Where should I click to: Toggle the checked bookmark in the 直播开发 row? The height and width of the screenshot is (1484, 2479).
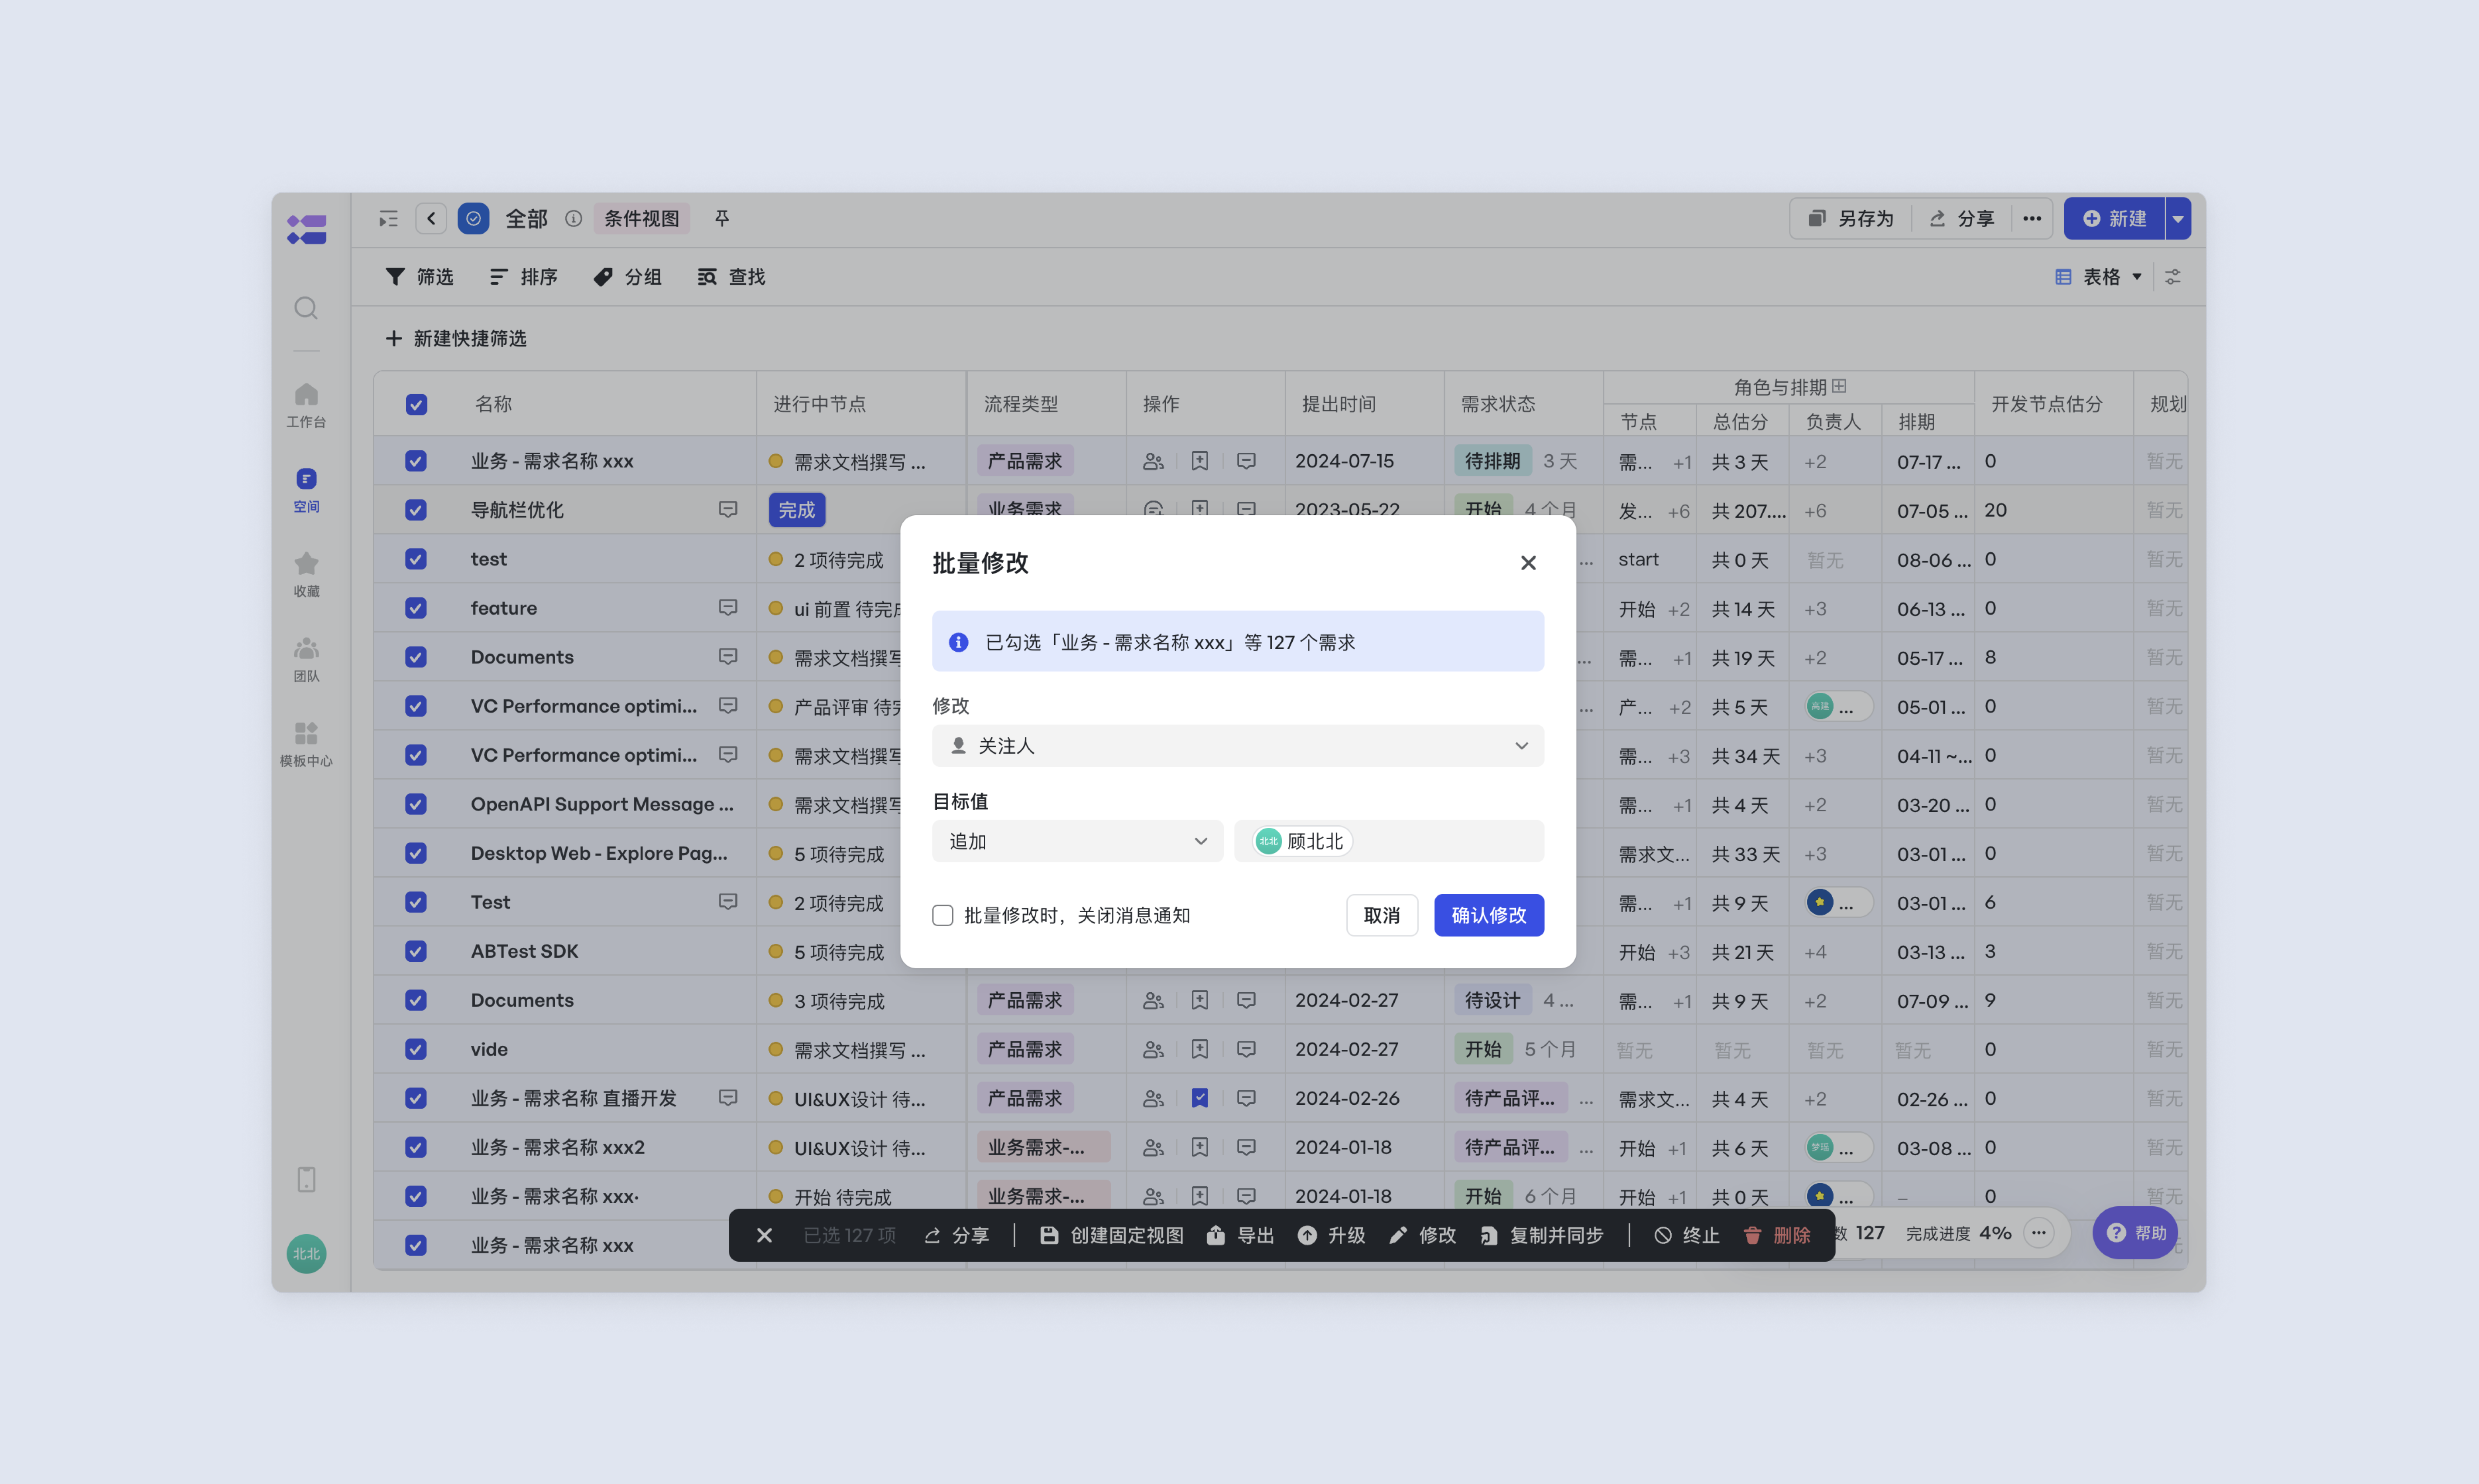click(x=1199, y=1098)
